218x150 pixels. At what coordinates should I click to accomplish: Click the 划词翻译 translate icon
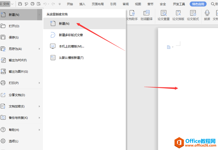tap(146, 15)
